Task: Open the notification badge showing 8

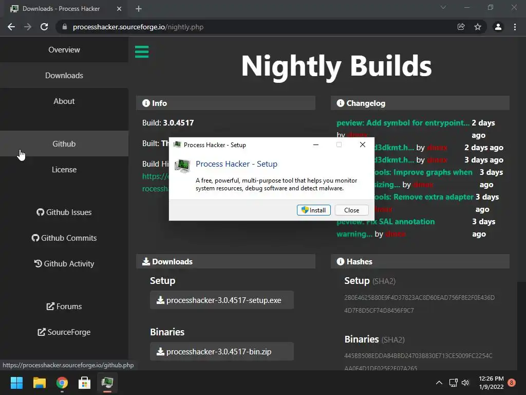Action: (x=512, y=383)
